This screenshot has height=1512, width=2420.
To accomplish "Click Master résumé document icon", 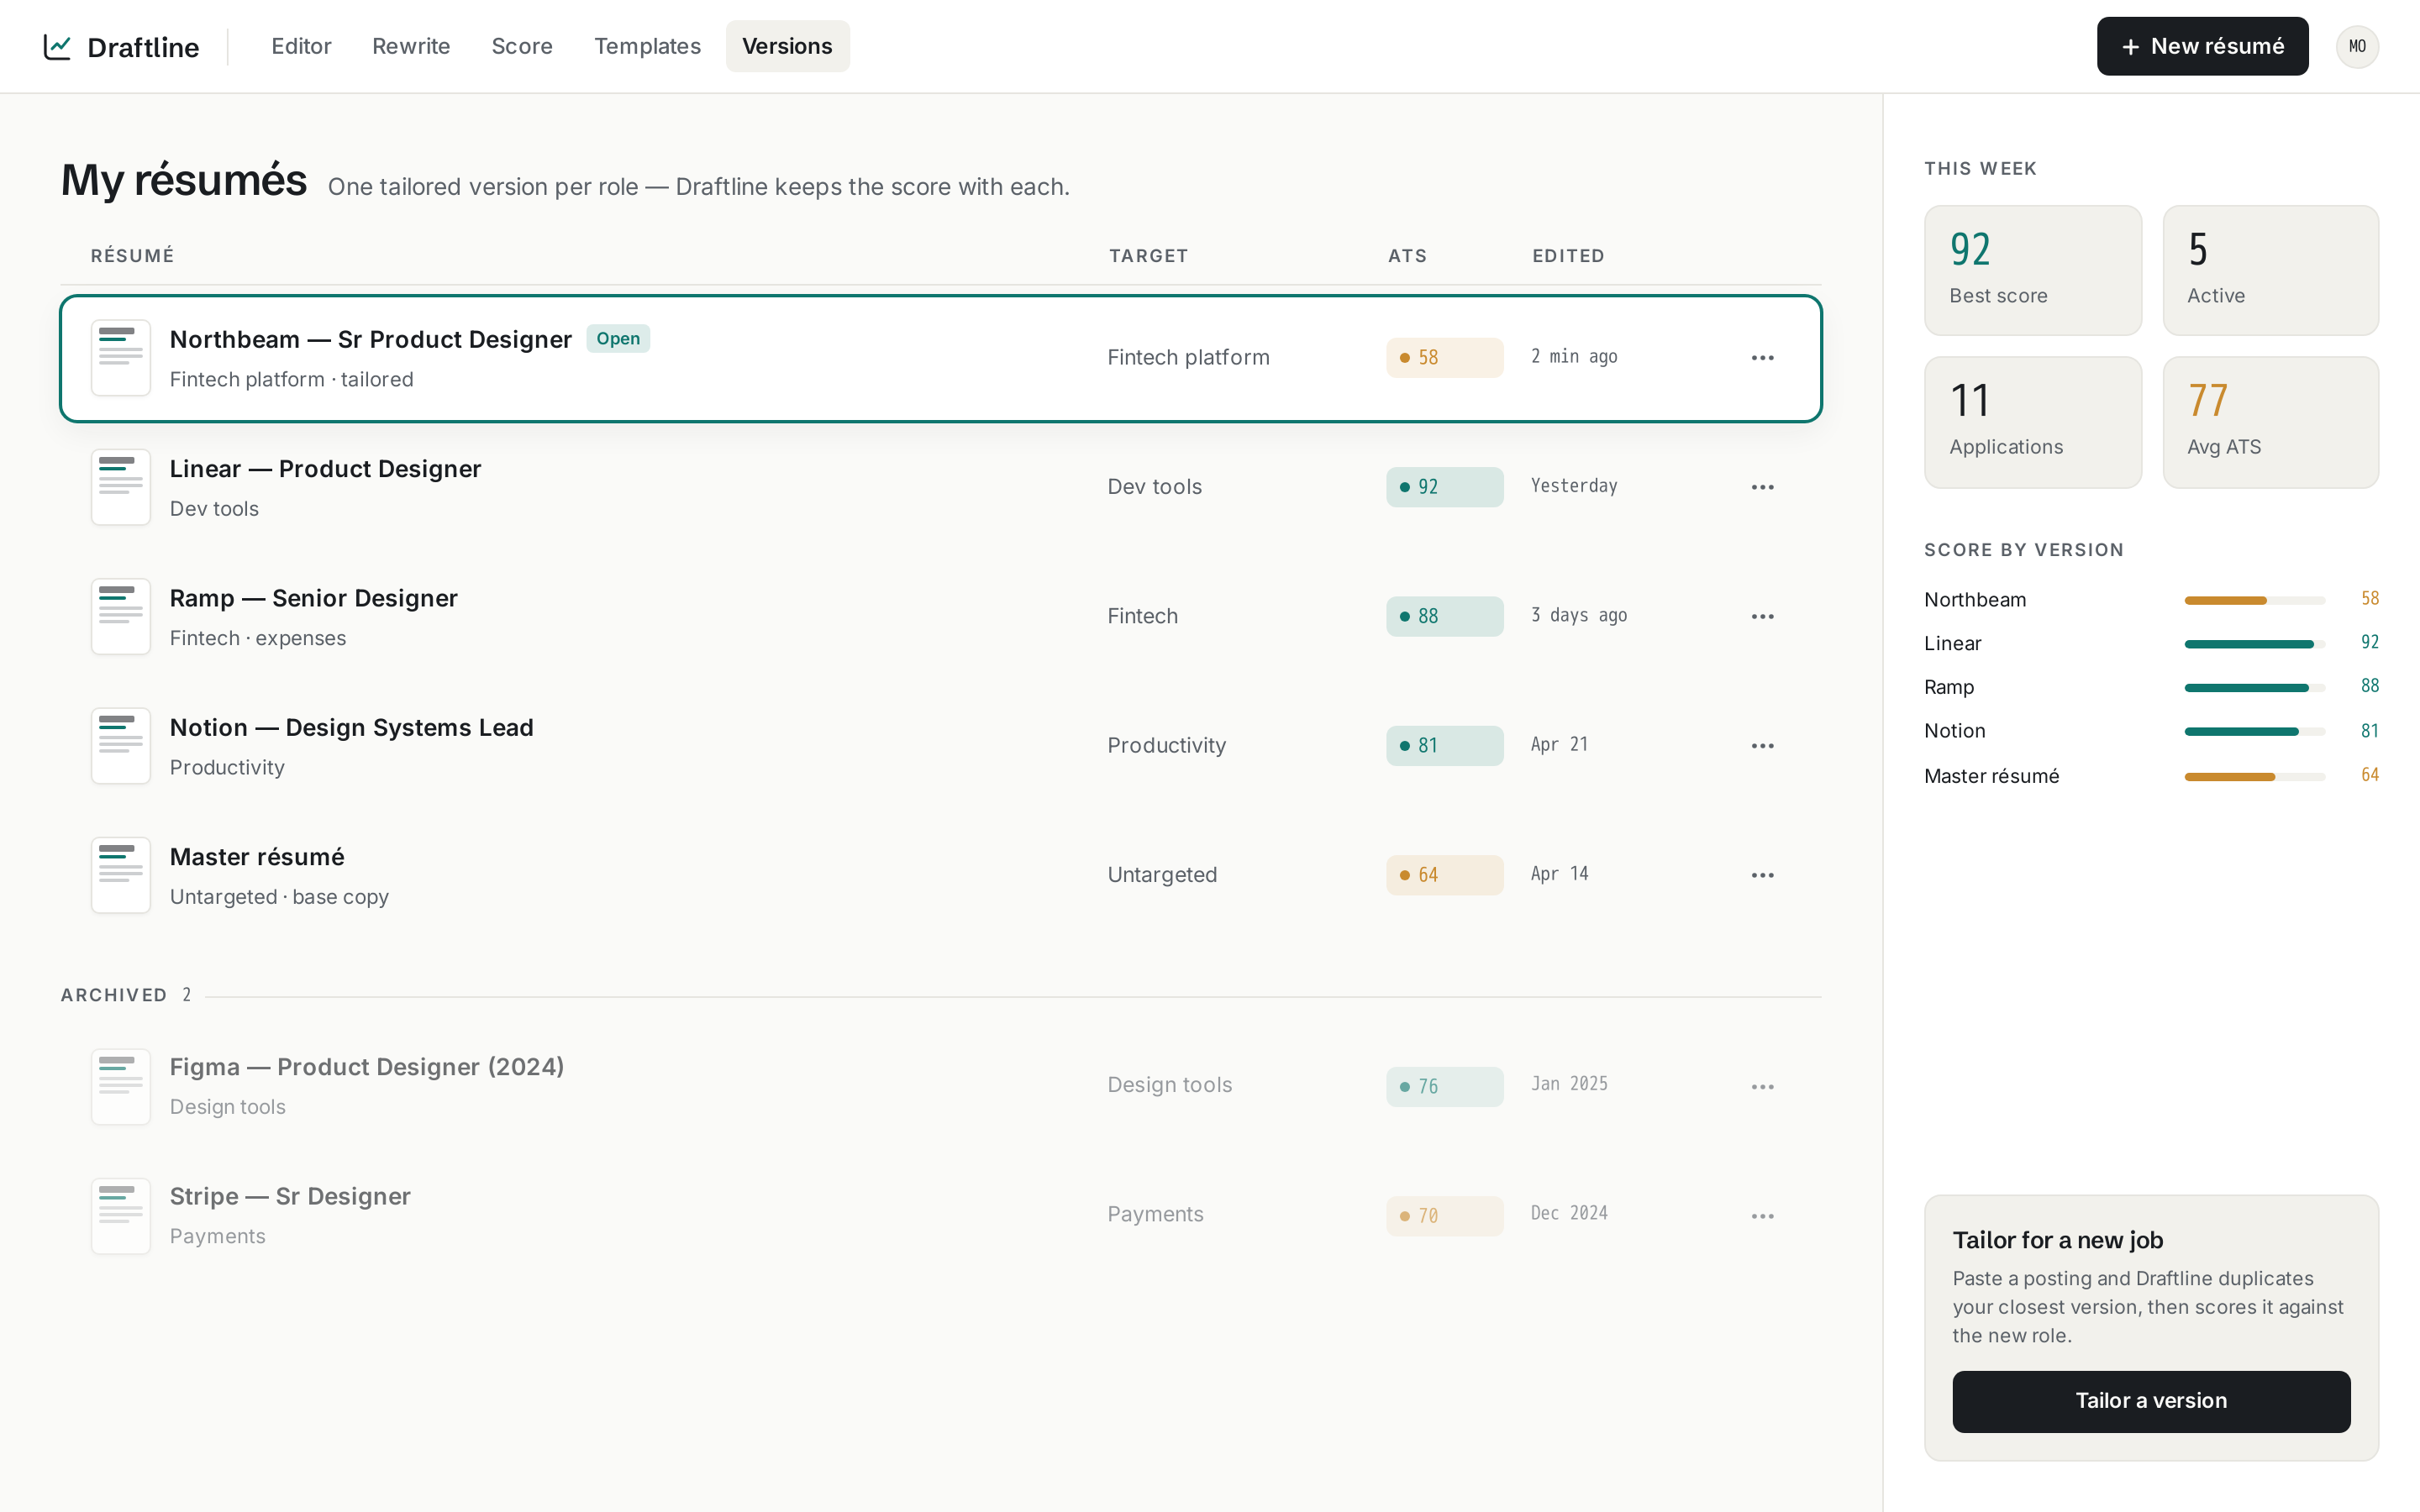I will point(121,875).
